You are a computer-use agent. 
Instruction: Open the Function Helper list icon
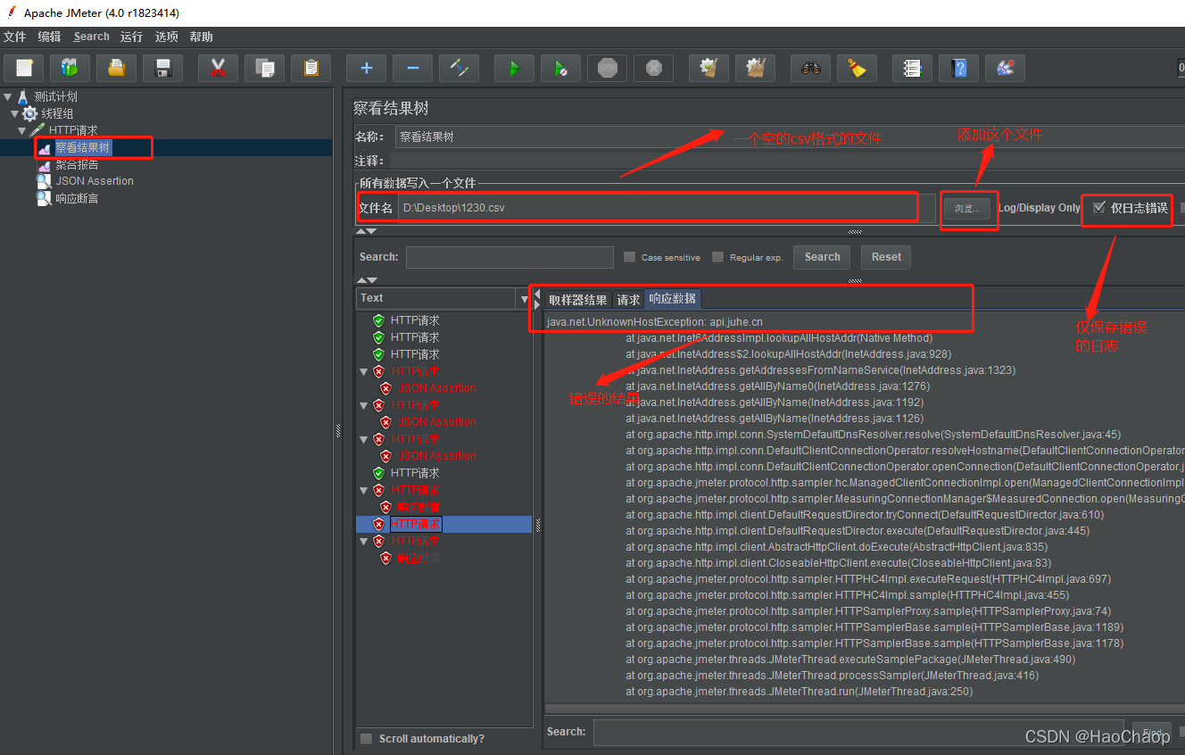coord(912,68)
